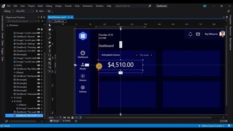Hide TextBlock "5:15 PM" layer
Viewport: 233px width, 131px height.
tap(39, 51)
